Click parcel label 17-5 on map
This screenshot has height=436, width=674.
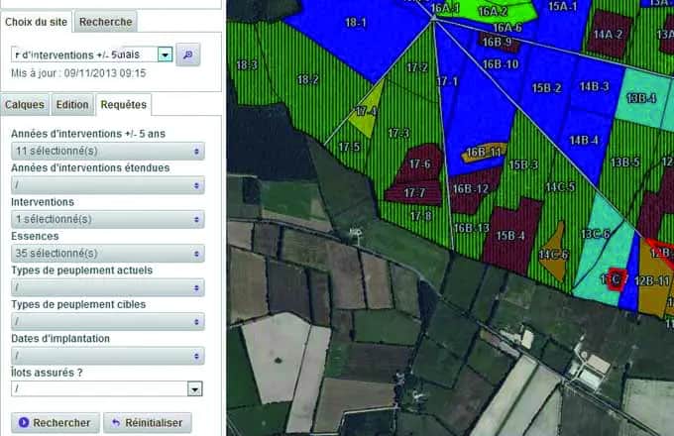coord(349,147)
